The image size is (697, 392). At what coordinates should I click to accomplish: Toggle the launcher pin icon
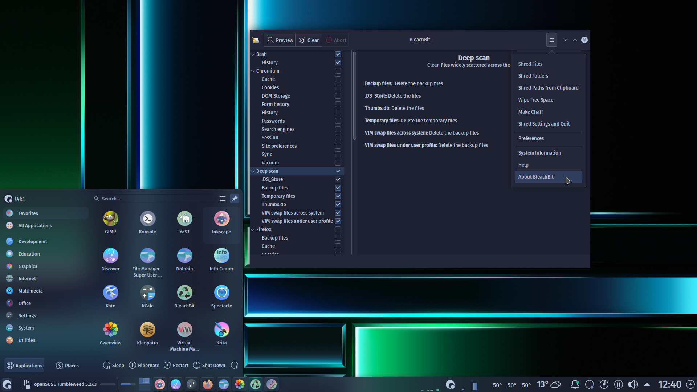pos(235,199)
